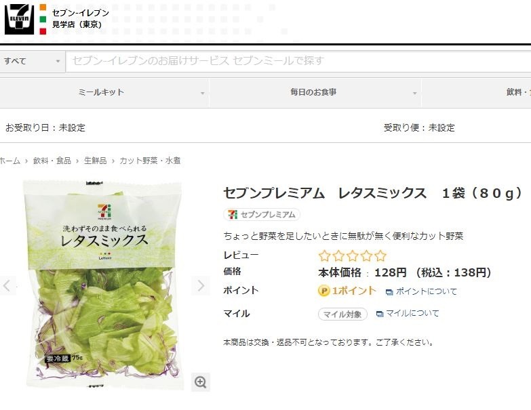
Task: Click the product title レタスミックス heading
Action: (x=372, y=193)
